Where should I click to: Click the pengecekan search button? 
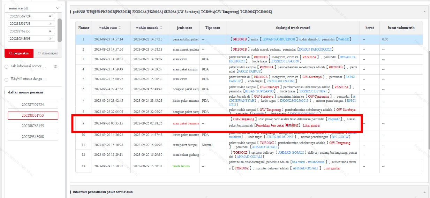[x=19, y=53]
